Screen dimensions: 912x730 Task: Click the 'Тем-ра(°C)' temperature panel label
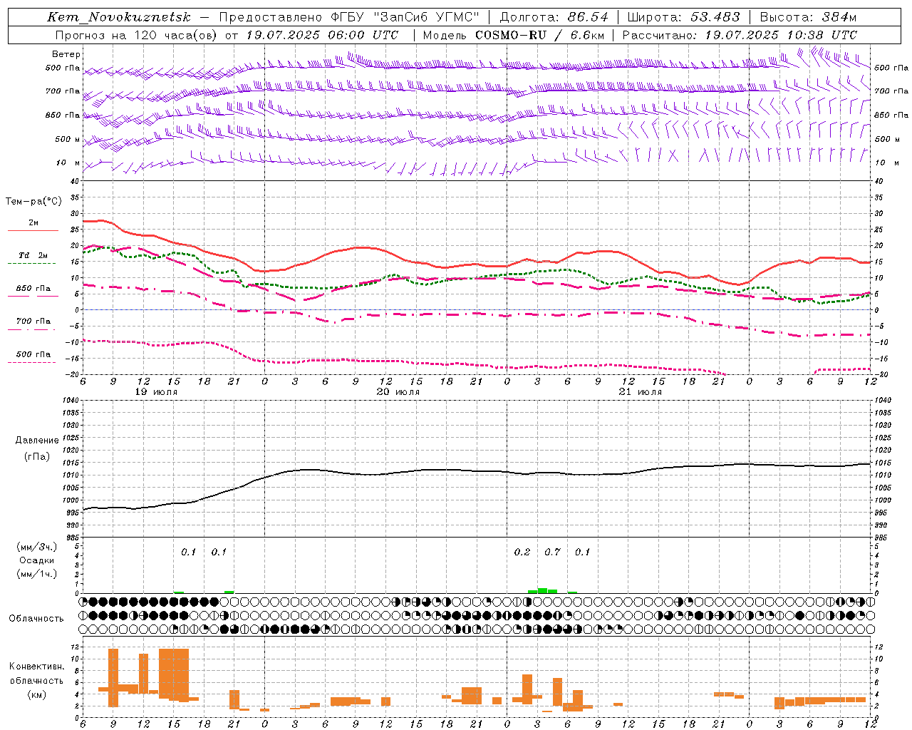pos(33,202)
